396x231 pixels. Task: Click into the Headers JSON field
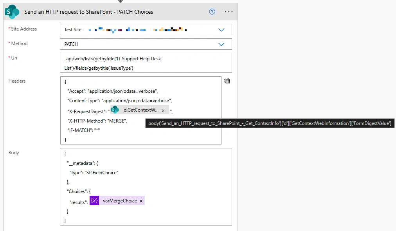[x=140, y=110]
